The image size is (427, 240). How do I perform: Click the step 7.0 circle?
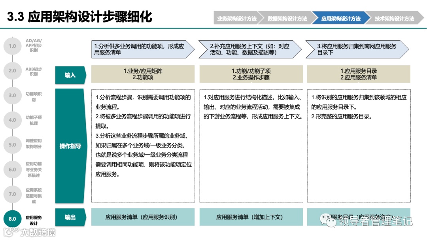coord(12,194)
